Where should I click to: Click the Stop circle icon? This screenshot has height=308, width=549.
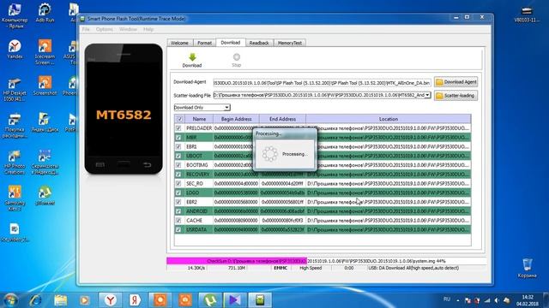(237, 57)
